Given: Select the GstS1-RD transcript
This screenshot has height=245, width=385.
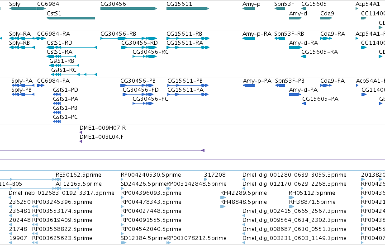Looking at the screenshot, I should (x=71, y=47).
